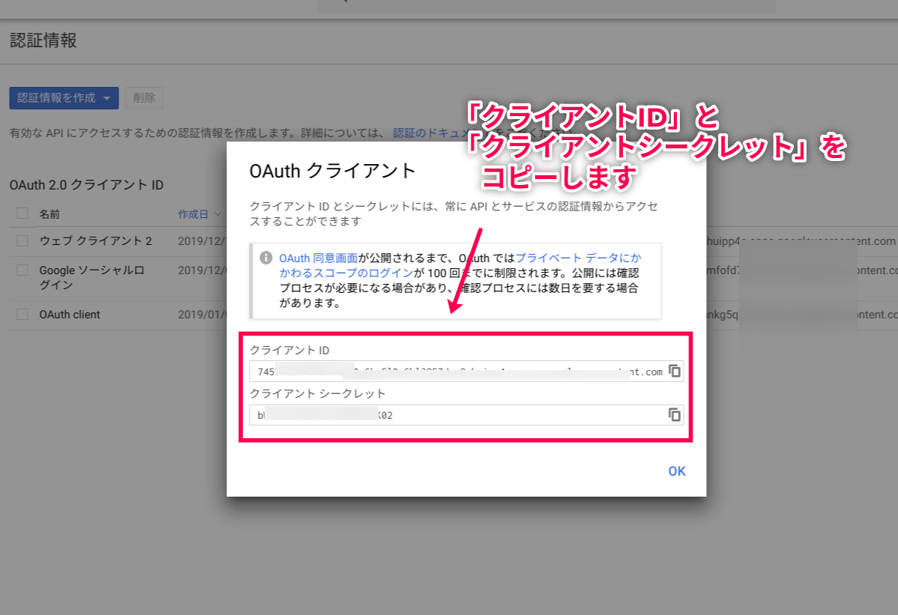Screen dimensions: 898x615
Task: Click the 認証情報 page title
Action: [43, 40]
